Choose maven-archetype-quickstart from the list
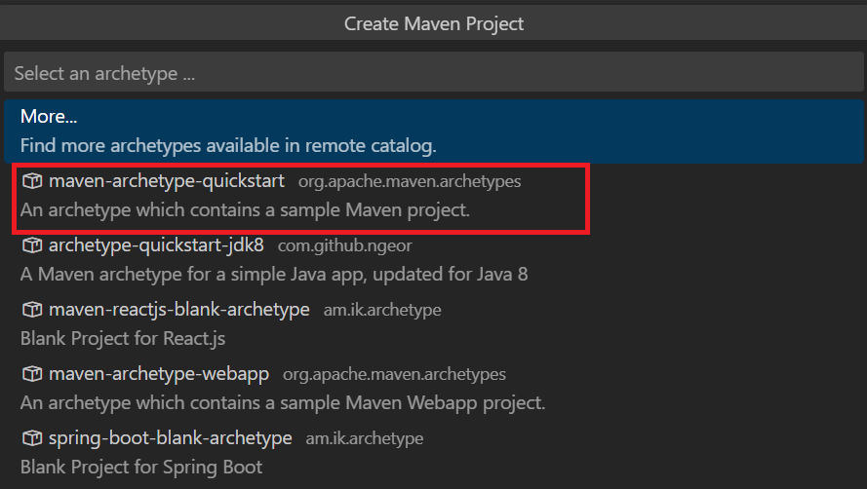The height and width of the screenshot is (489, 867). pos(167,181)
